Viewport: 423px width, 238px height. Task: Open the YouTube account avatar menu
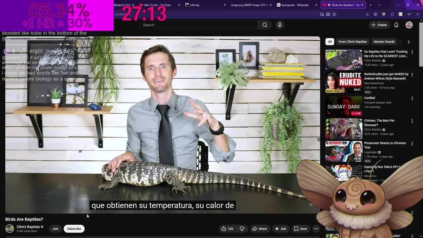click(x=409, y=25)
